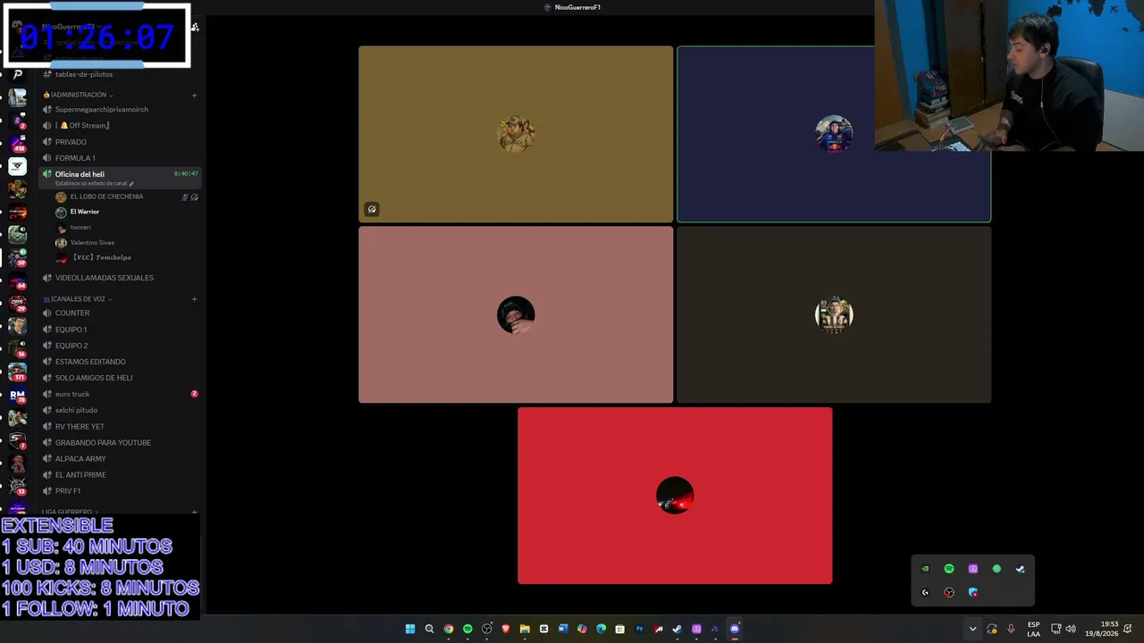Select the dark brown participant video tile
Image resolution: width=1144 pixels, height=643 pixels.
(834, 314)
